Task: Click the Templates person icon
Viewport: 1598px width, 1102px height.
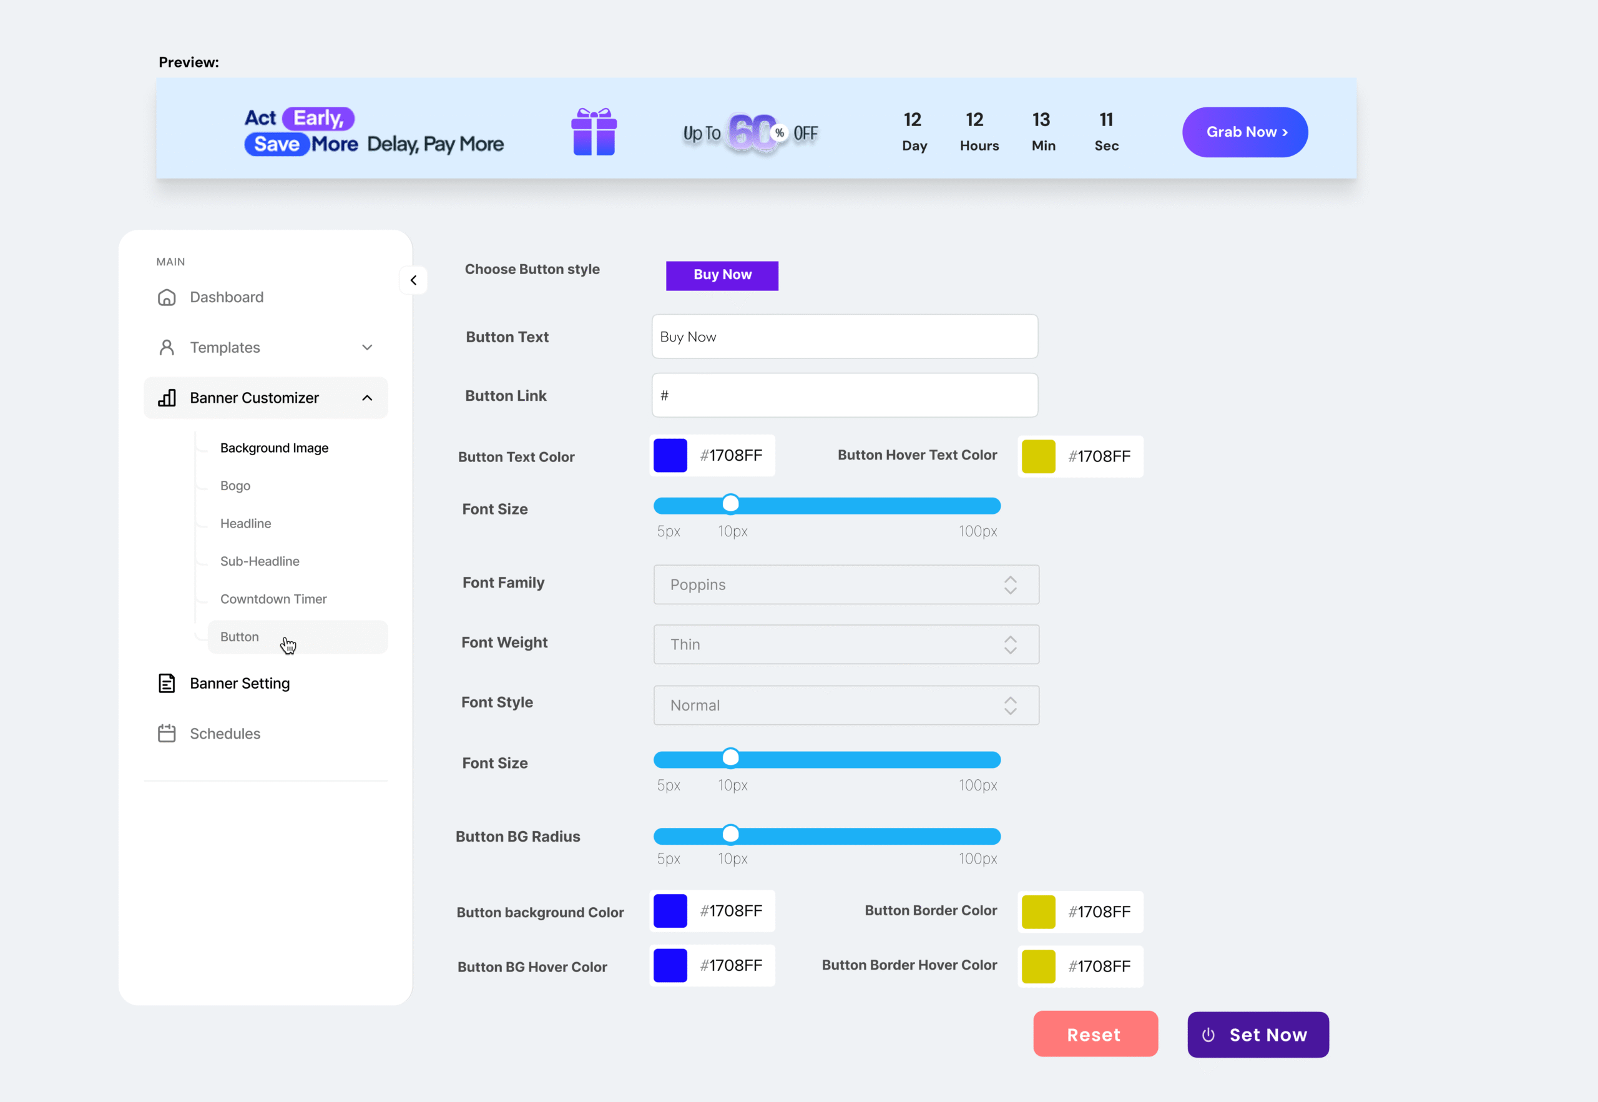Action: click(167, 347)
